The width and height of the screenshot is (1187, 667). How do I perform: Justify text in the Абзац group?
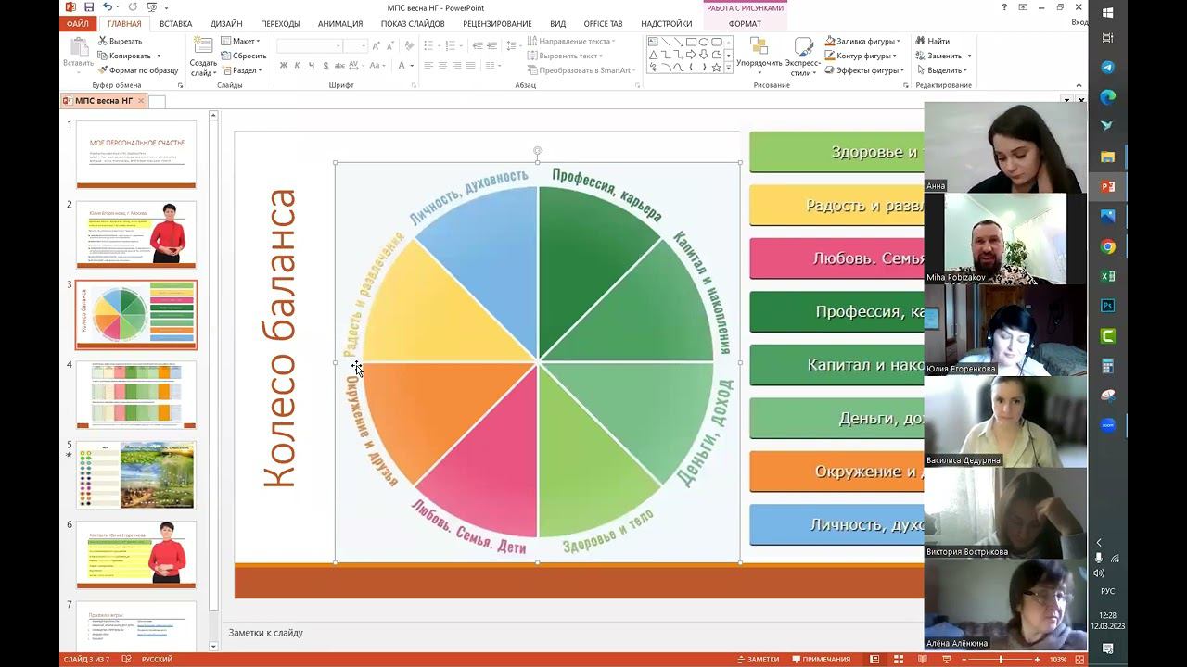click(x=470, y=66)
